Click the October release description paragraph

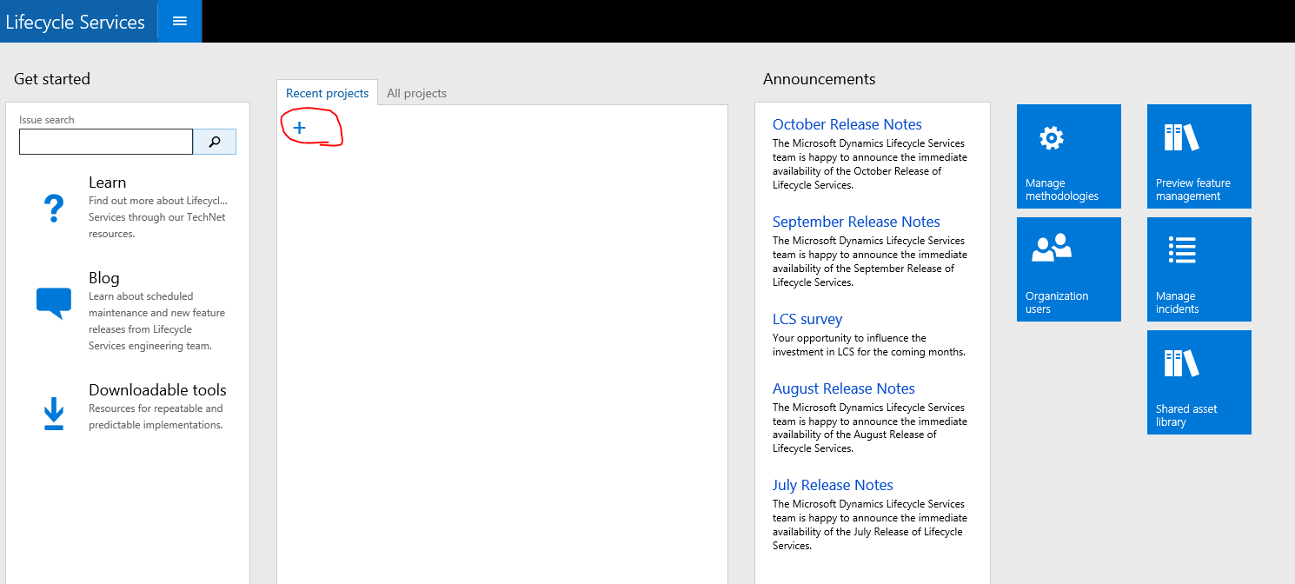(870, 164)
